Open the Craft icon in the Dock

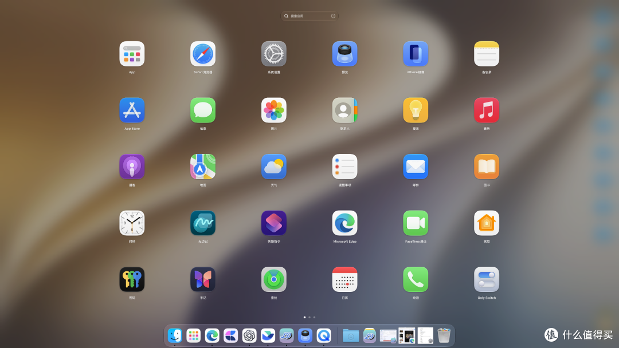230,335
